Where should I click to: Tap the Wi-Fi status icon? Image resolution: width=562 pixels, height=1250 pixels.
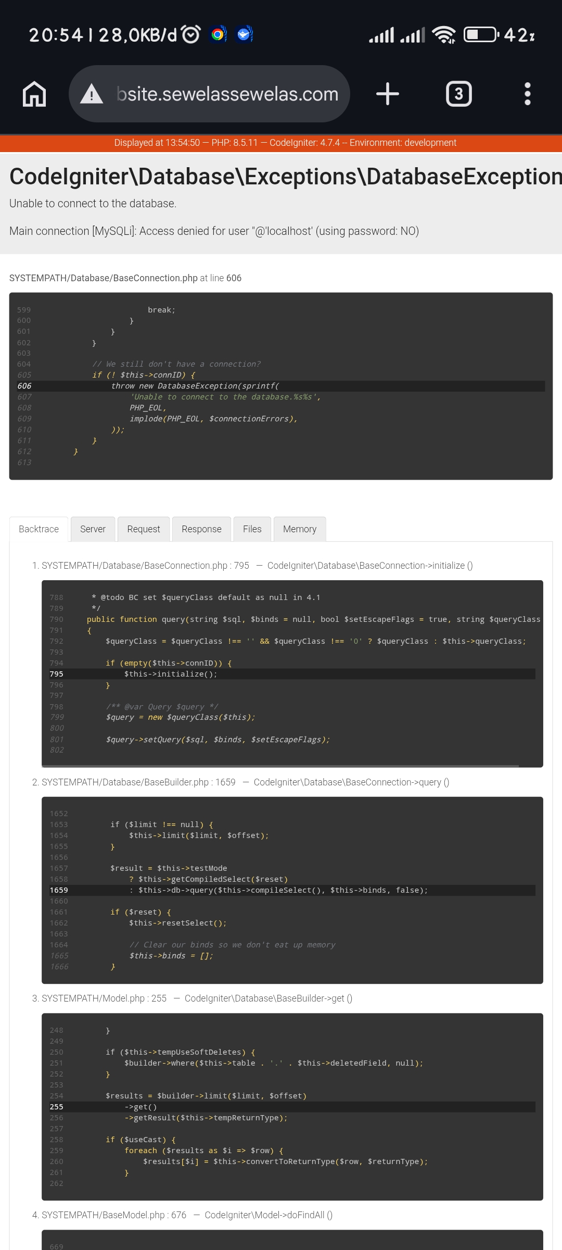click(444, 35)
